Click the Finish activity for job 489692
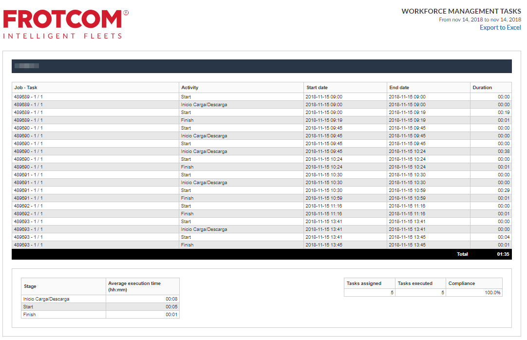 [x=187, y=214]
